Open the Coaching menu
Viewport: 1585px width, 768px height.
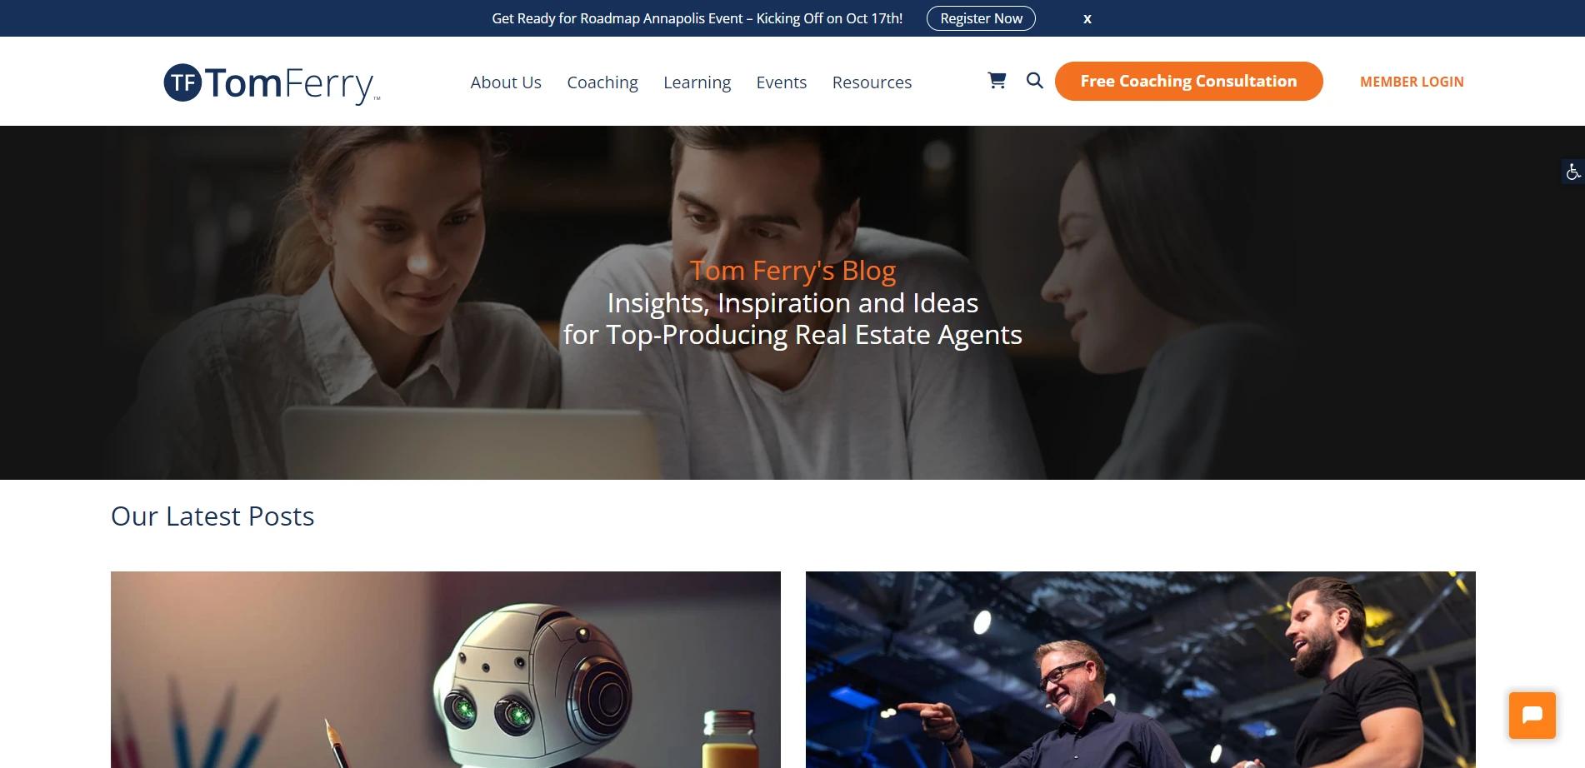[x=602, y=82]
